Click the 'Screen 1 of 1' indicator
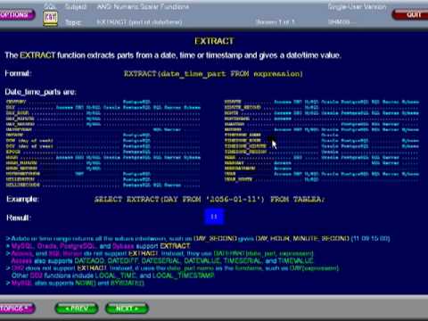428x321 pixels. point(275,22)
